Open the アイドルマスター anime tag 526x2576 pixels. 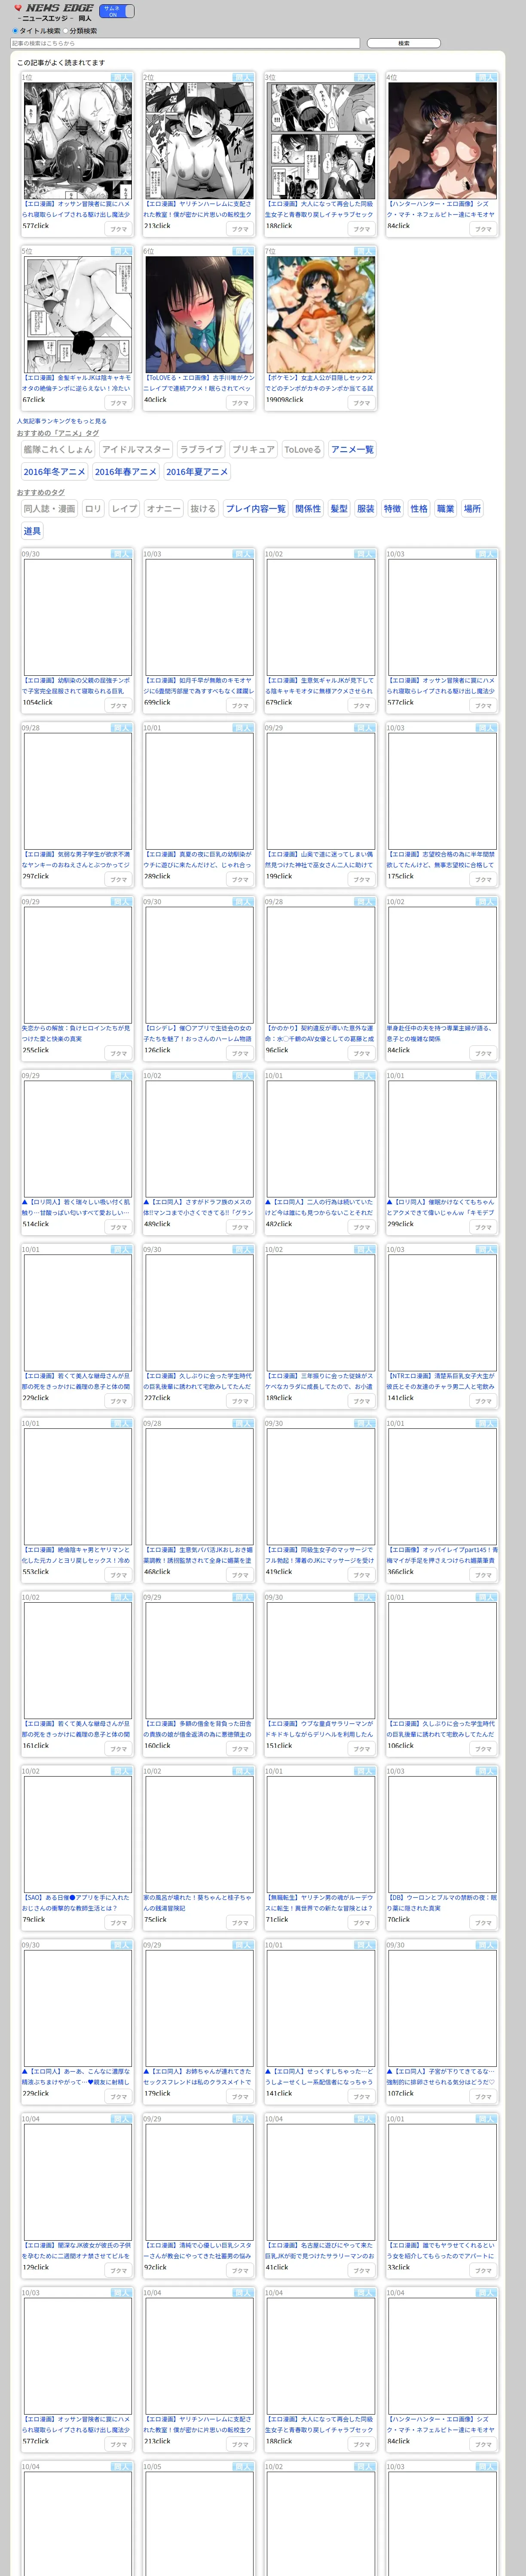[x=136, y=450]
